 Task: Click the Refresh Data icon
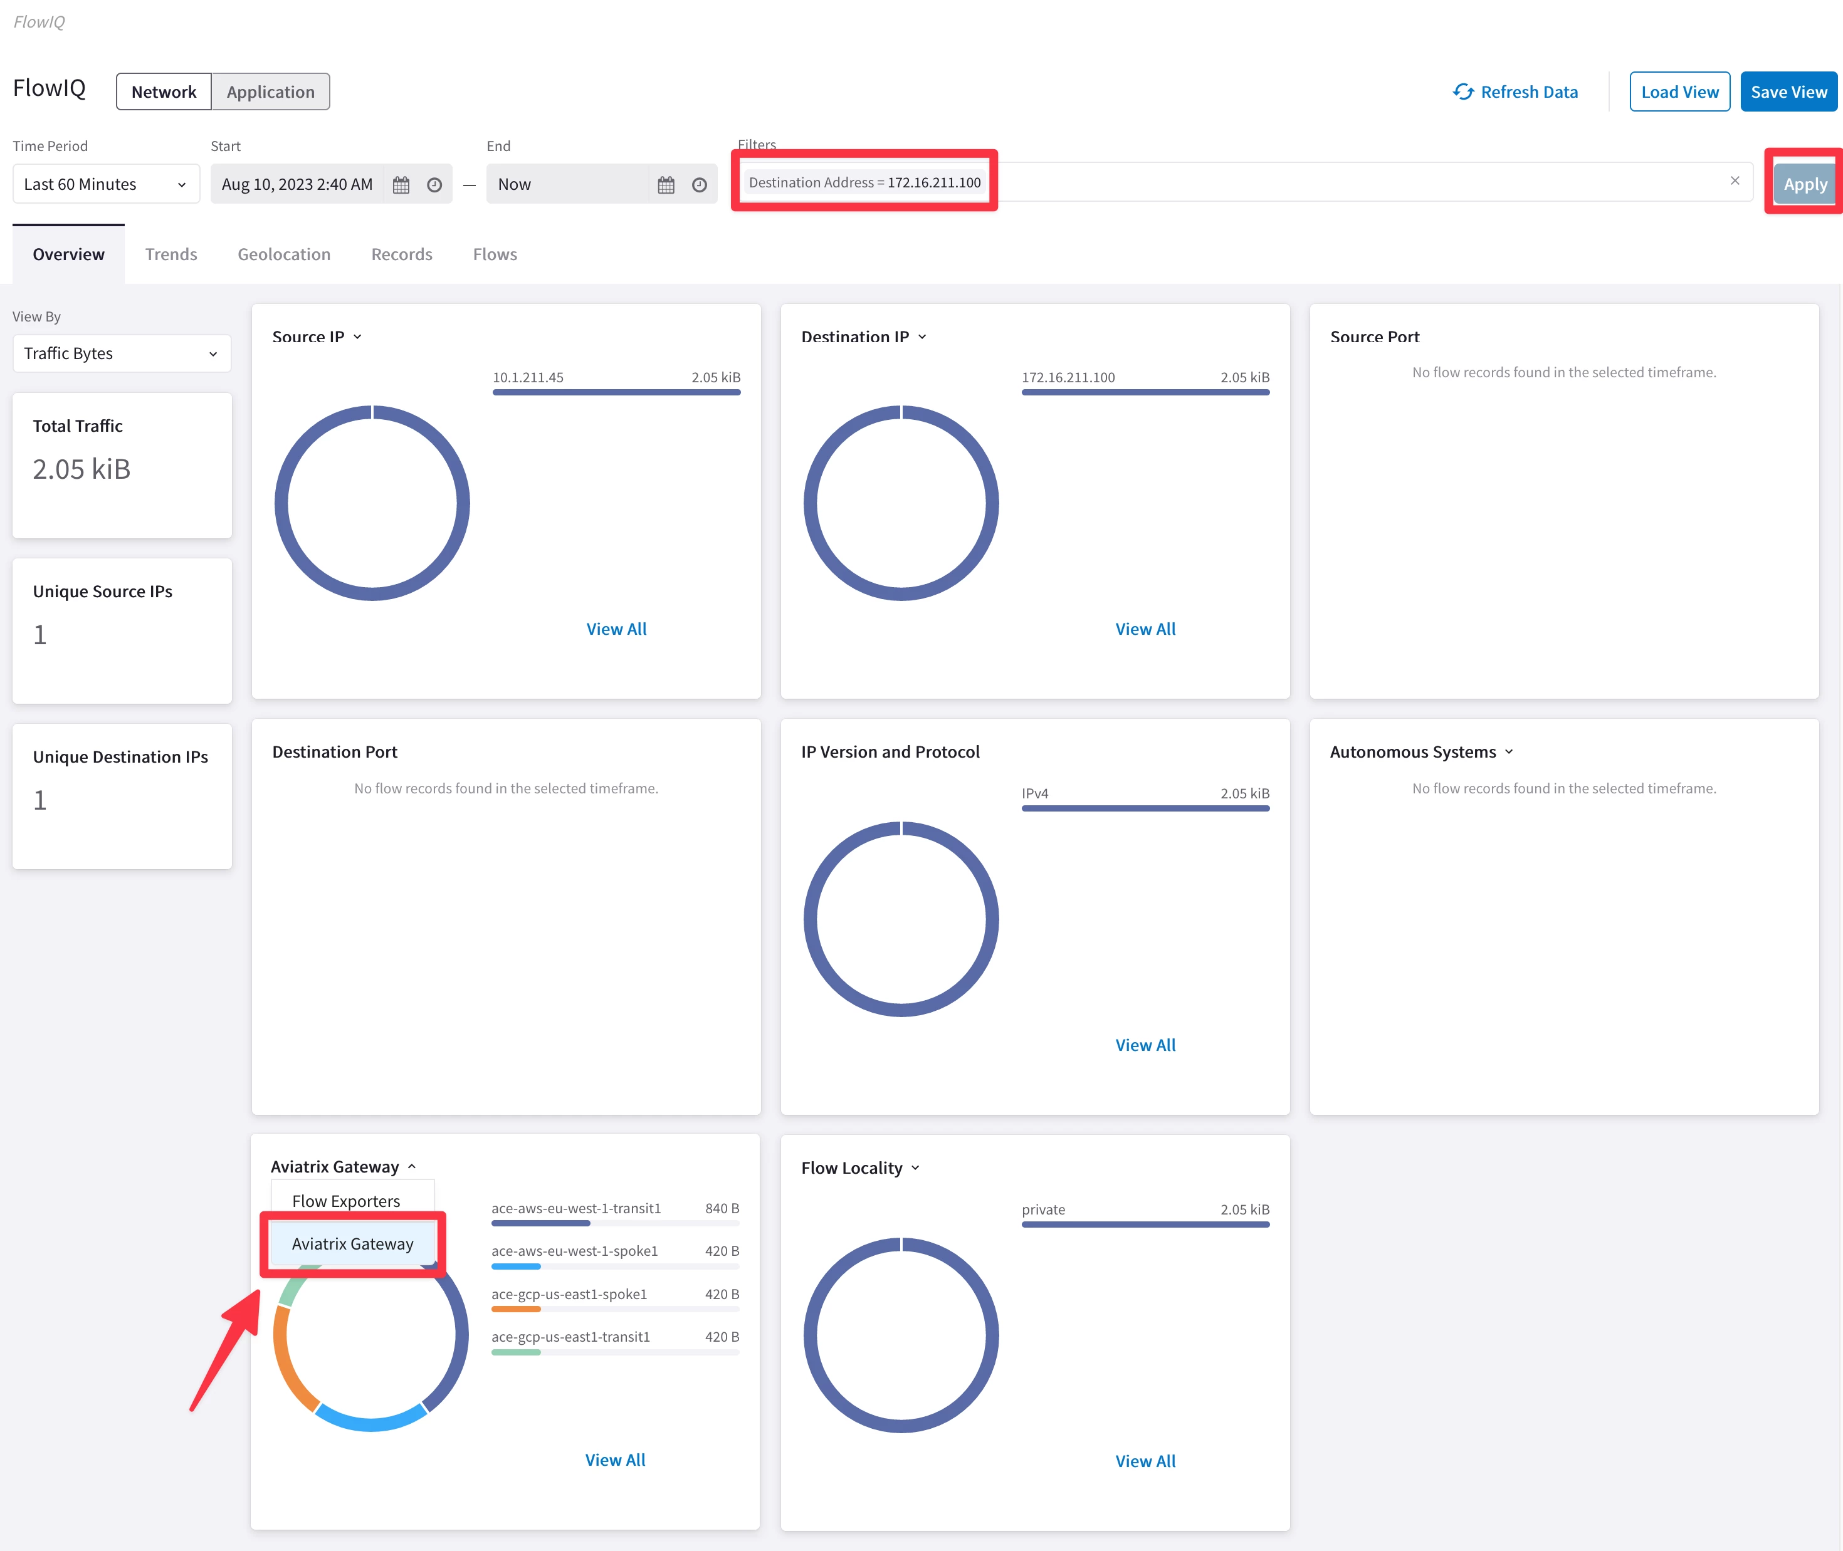click(1463, 92)
